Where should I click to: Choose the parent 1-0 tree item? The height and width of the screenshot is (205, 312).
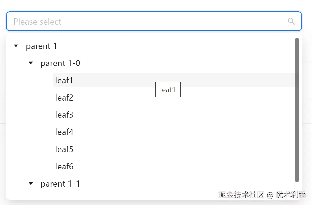60,63
